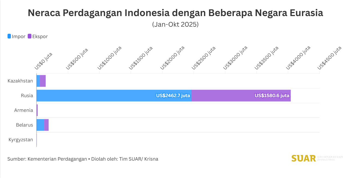350x178 pixels.
Task: Click the Rusia row label
Action: [x=27, y=96]
